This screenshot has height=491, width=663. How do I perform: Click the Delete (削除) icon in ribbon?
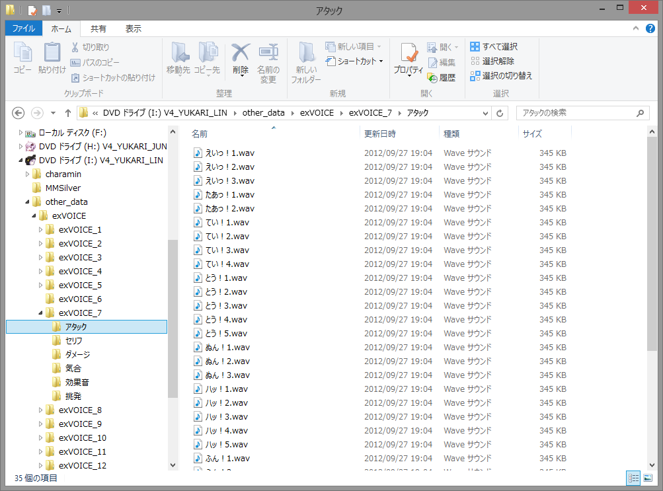point(241,56)
